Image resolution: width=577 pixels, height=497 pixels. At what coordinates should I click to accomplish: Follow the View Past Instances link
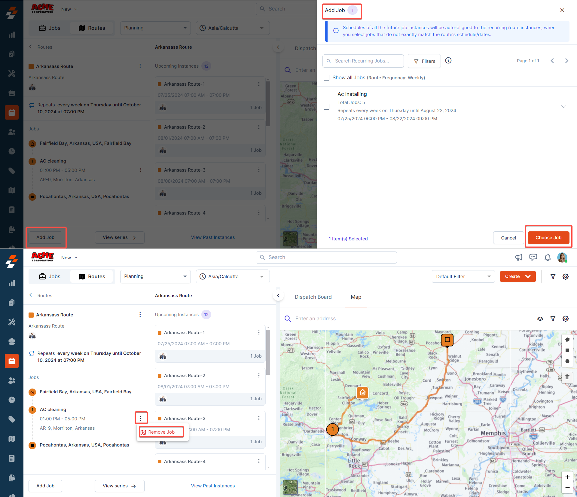213,486
